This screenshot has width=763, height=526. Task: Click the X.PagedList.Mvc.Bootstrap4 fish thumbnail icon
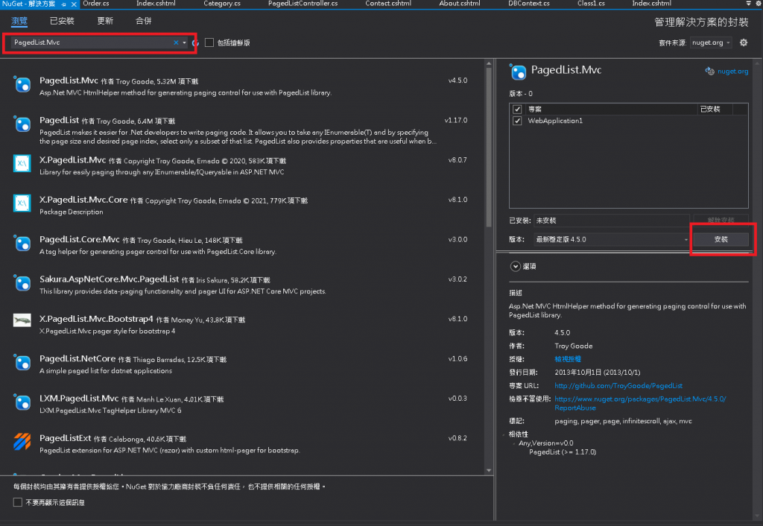[22, 320]
